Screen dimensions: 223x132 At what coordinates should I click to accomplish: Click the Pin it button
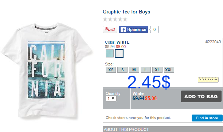point(110,29)
